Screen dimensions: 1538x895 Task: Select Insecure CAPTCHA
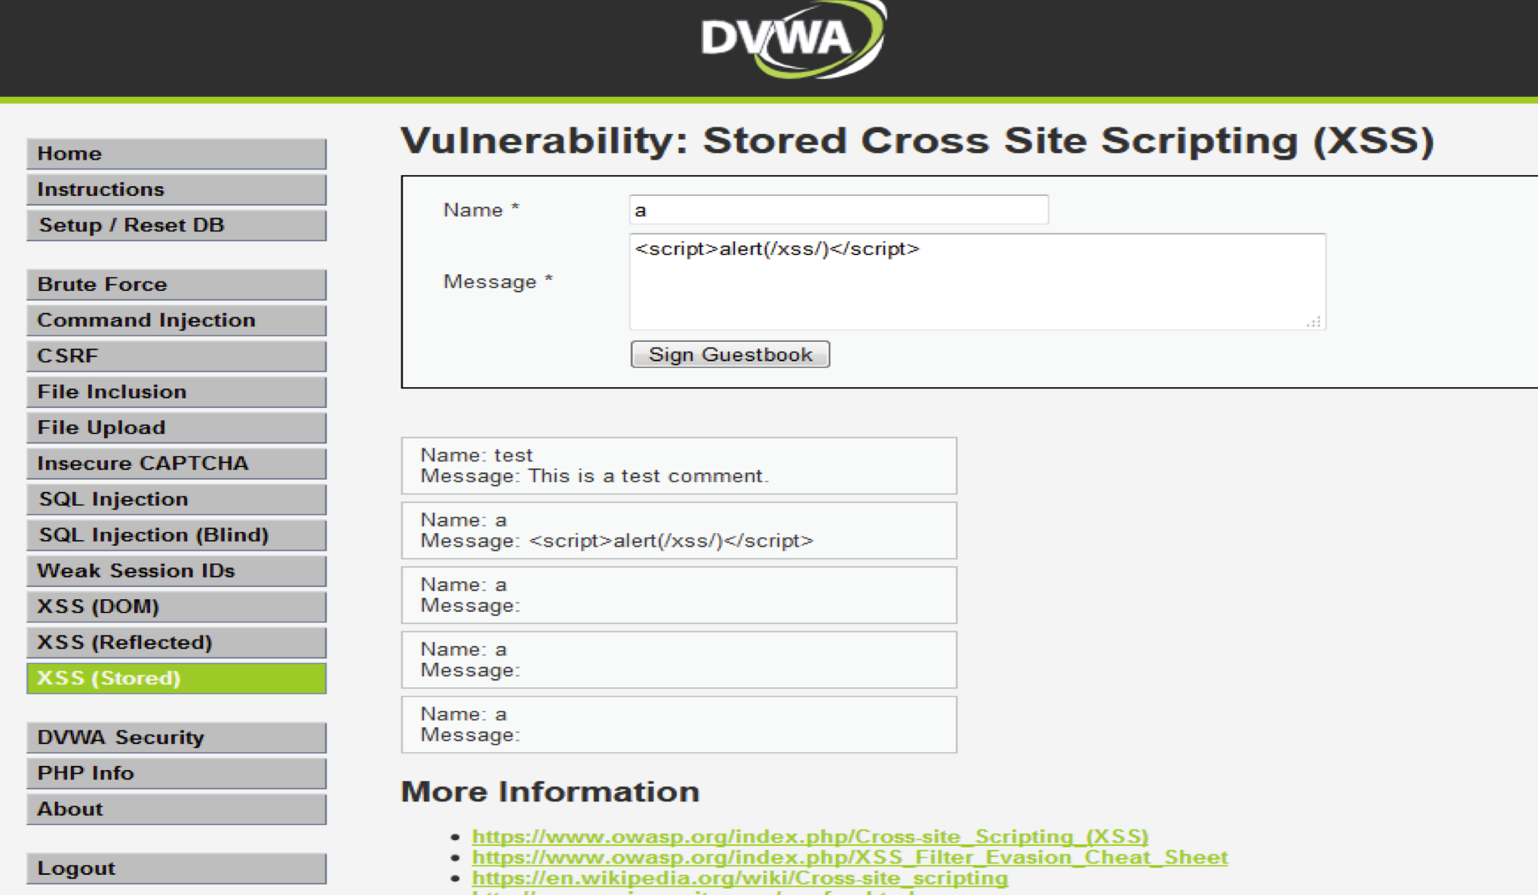click(x=177, y=464)
